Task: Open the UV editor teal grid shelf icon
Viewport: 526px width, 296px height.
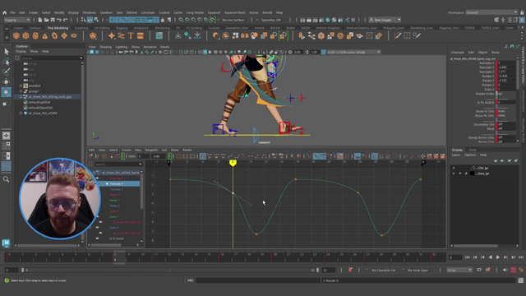Action: point(159,35)
